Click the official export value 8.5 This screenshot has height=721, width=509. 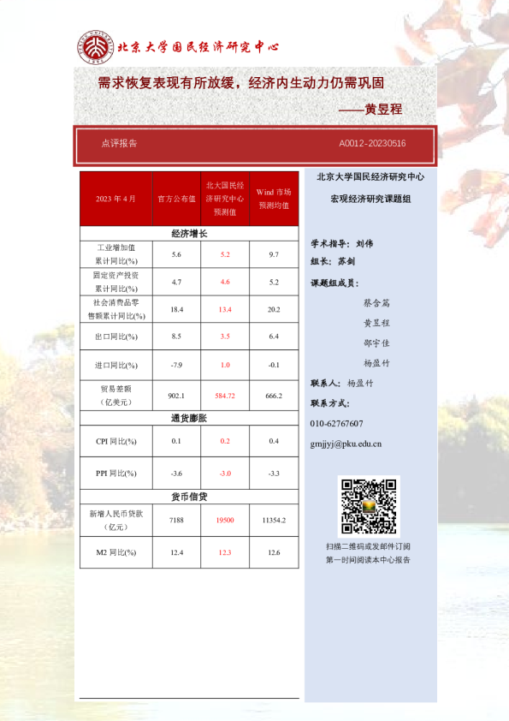176,337
